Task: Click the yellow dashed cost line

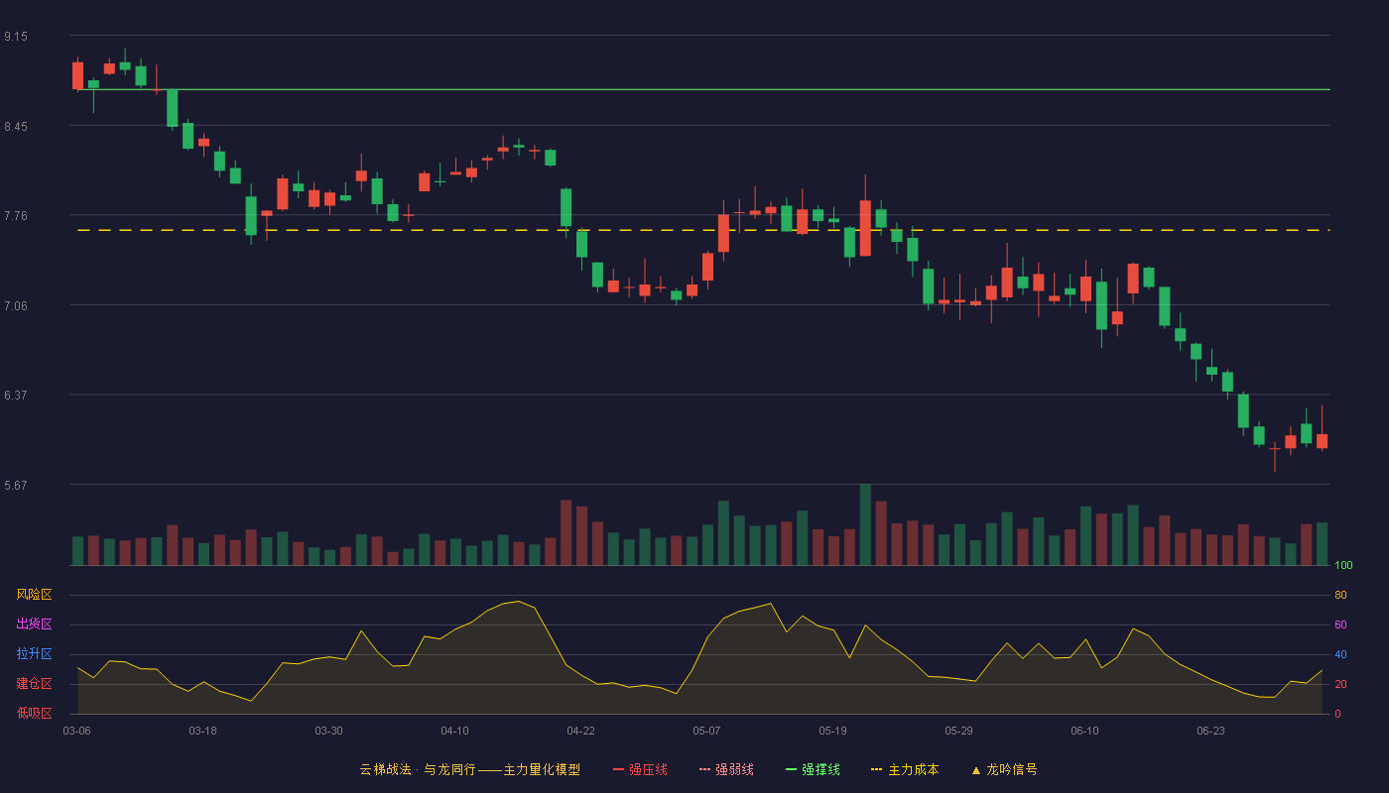Action: pyautogui.click(x=703, y=230)
